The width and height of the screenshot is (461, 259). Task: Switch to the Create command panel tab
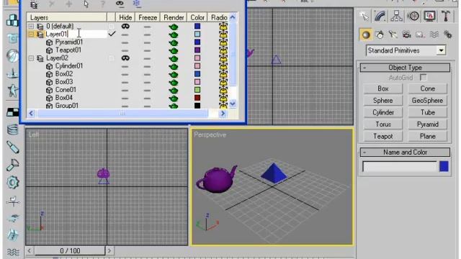click(364, 16)
